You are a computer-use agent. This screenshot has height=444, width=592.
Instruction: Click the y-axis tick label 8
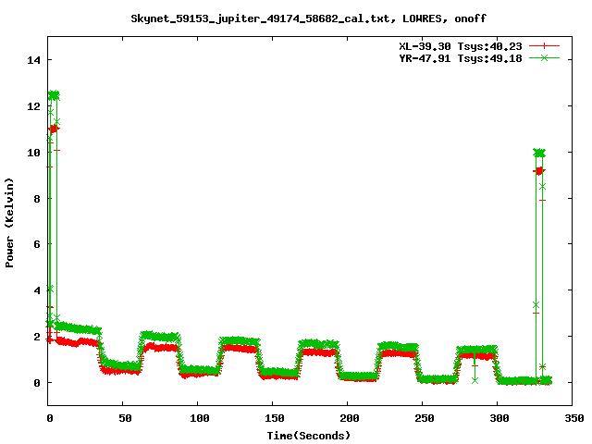tap(37, 199)
